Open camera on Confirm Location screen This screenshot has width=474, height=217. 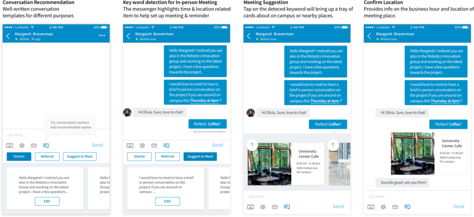tap(395, 207)
